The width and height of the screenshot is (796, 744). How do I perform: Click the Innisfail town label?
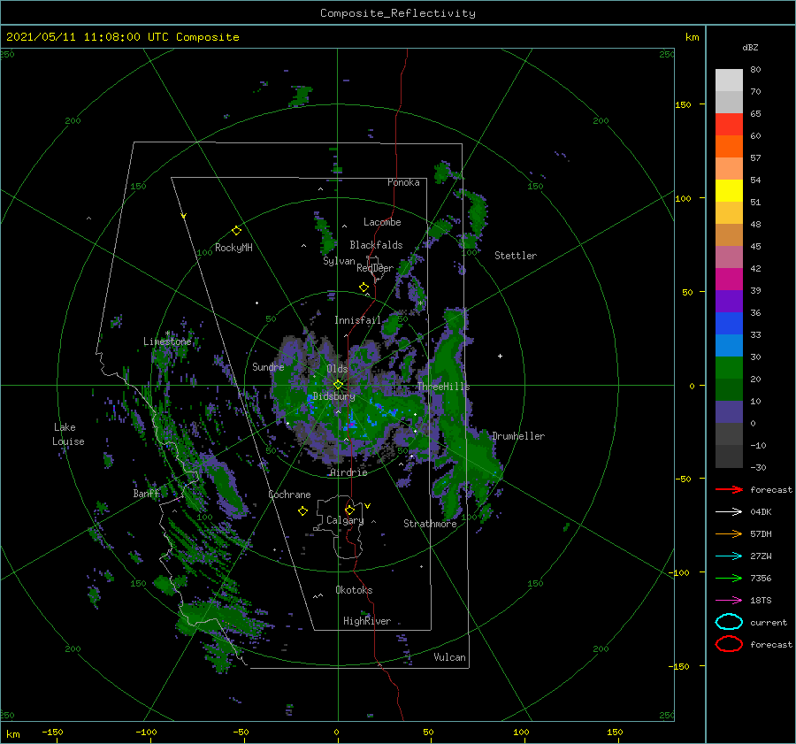pyautogui.click(x=358, y=320)
